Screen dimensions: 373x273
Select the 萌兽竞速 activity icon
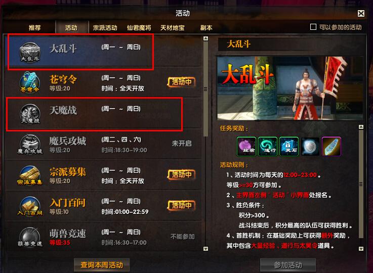coord(30,237)
